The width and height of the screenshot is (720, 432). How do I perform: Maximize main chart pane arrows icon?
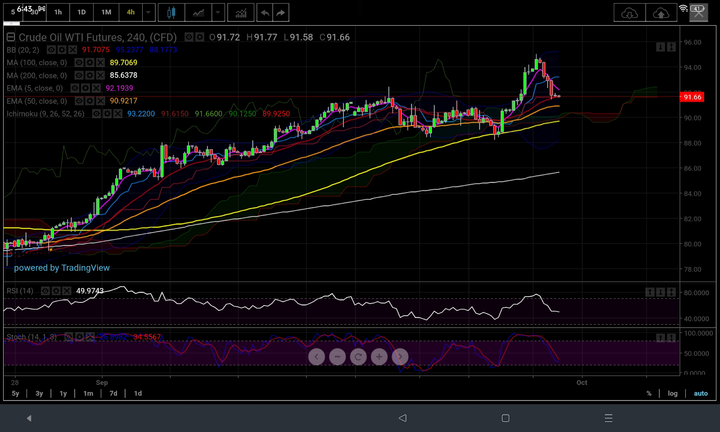coord(671,47)
